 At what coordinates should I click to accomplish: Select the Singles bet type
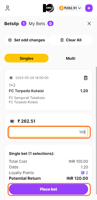tap(26, 58)
